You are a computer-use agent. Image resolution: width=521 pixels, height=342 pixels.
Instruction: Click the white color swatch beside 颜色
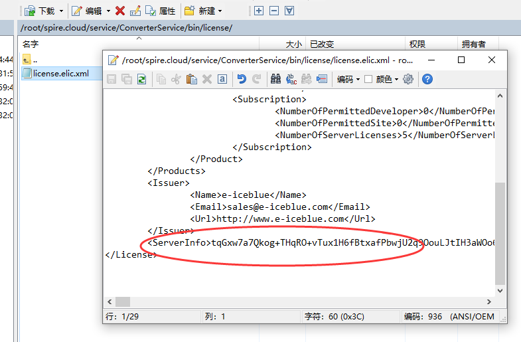point(368,79)
